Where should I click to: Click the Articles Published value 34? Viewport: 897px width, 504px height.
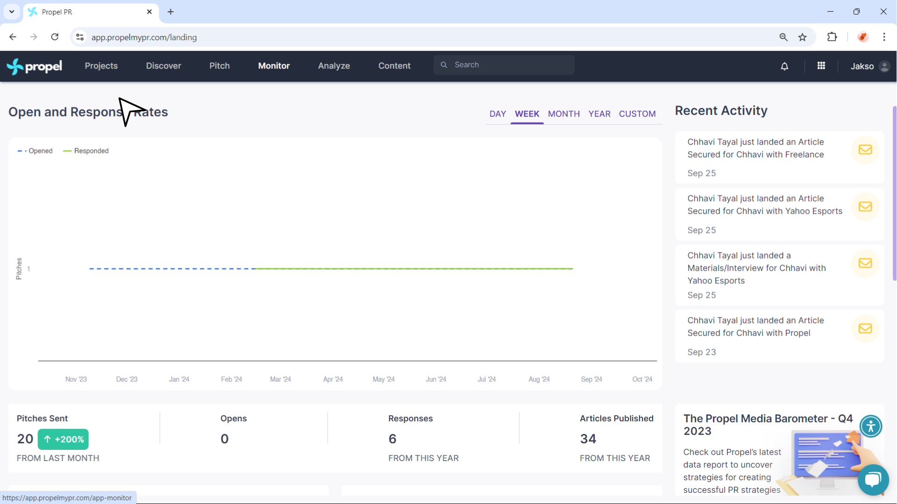588,439
